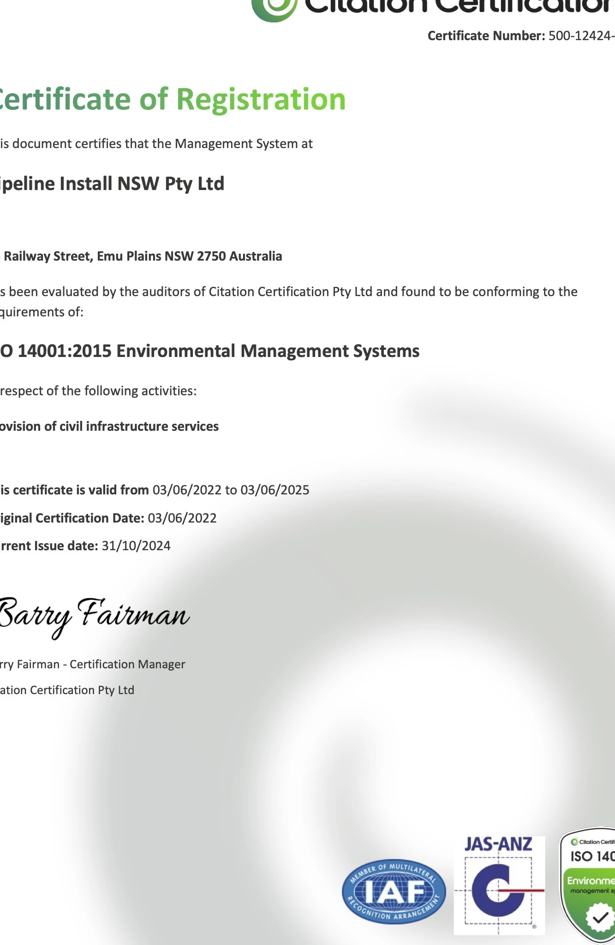Screen dimensions: 615x945
Task: Click the issue date '31/10/2024'
Action: coord(136,546)
